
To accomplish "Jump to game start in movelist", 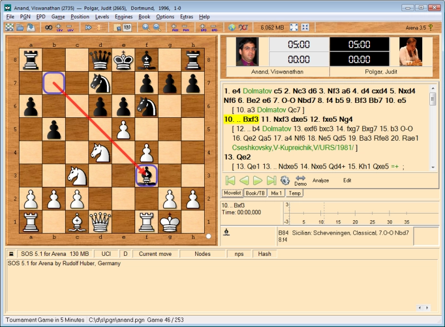I will 230,181.
